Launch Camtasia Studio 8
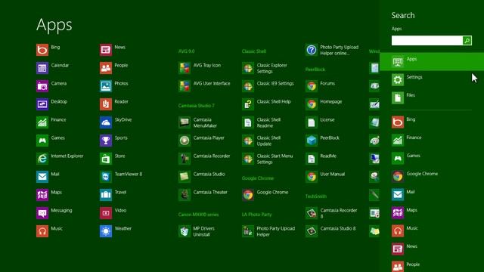Viewport: 484px width, 272px height. point(330,231)
